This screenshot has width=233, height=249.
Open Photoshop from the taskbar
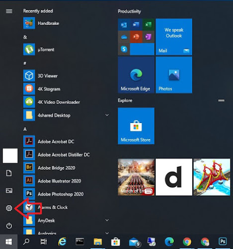tap(223, 241)
